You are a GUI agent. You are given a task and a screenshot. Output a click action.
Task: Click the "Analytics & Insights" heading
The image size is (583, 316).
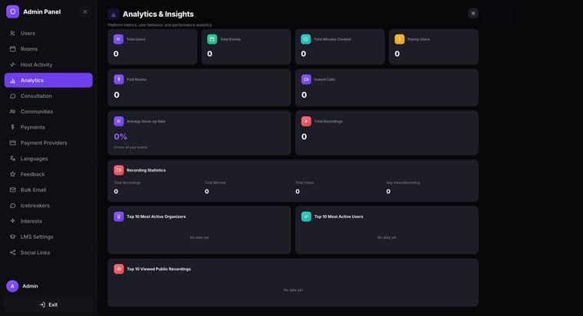158,14
